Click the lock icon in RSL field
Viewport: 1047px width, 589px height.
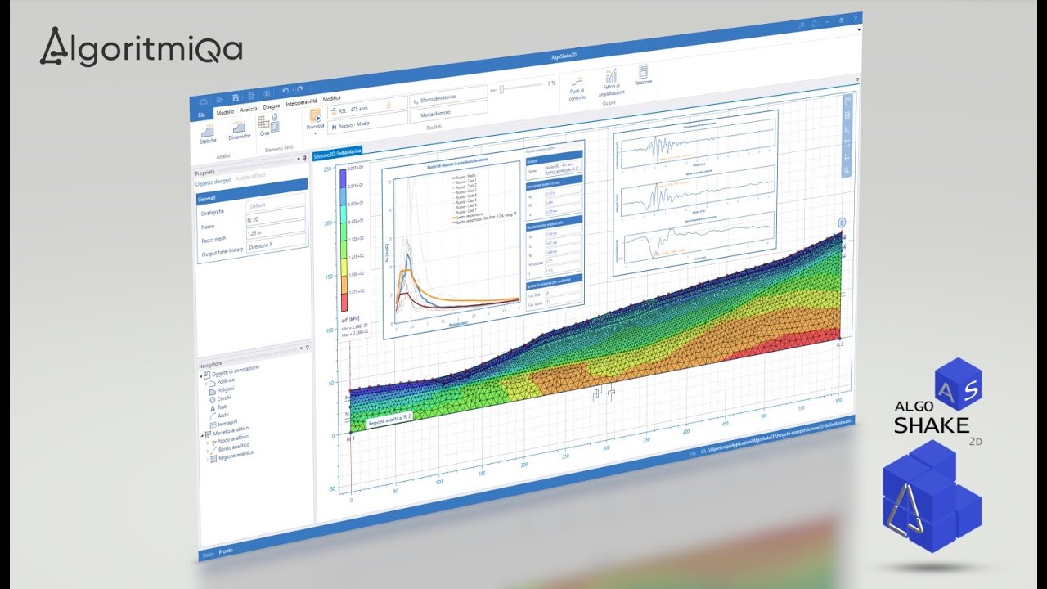pyautogui.click(x=389, y=105)
